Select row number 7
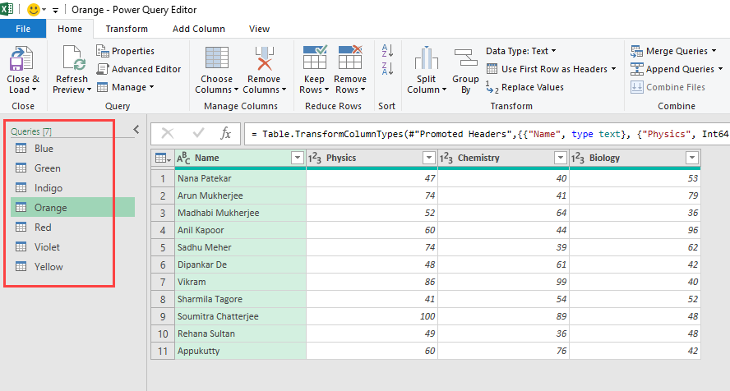This screenshot has height=391, width=730. (163, 282)
